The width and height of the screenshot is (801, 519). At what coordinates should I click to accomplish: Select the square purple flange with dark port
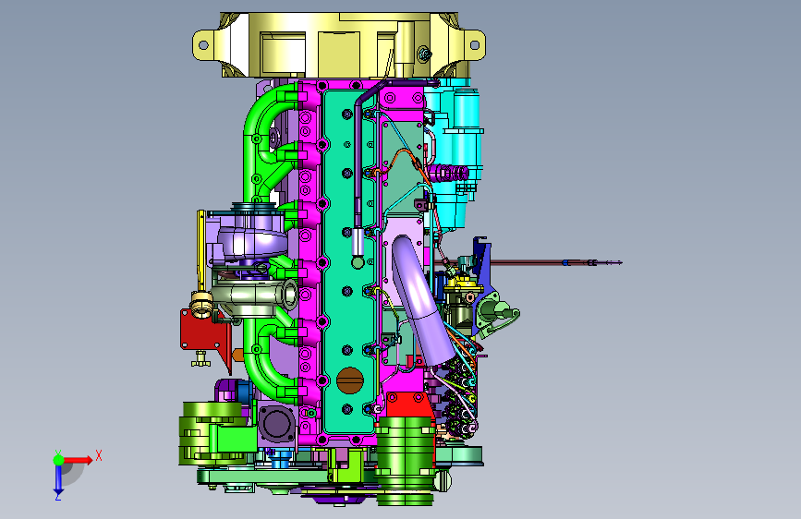(x=277, y=425)
